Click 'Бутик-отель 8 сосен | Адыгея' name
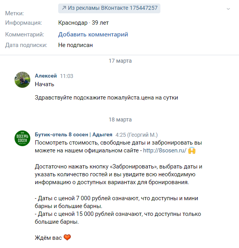The width and height of the screenshot is (239, 248). [x=74, y=134]
